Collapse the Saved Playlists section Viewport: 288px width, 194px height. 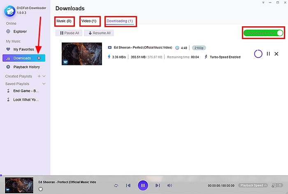coord(44,84)
